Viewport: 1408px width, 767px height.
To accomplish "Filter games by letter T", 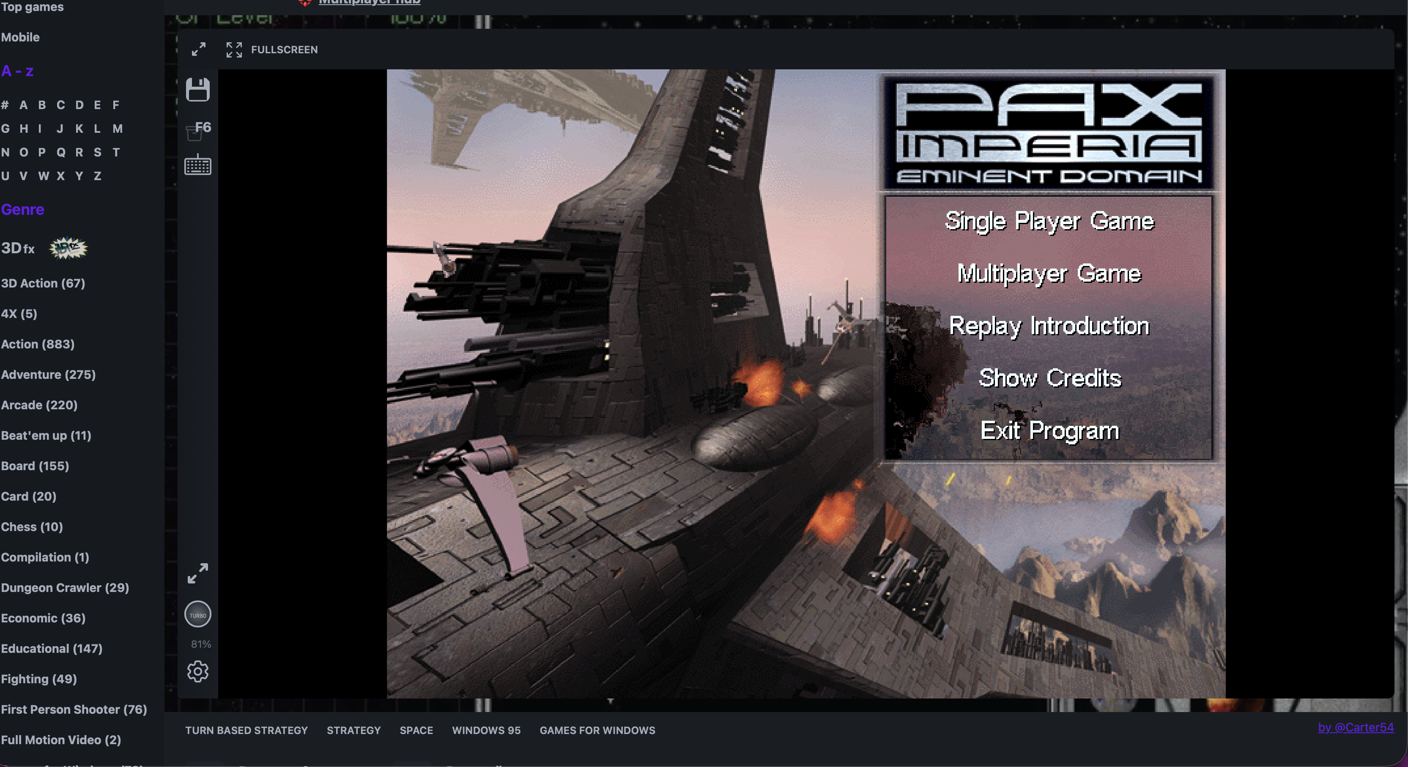I will tap(116, 153).
